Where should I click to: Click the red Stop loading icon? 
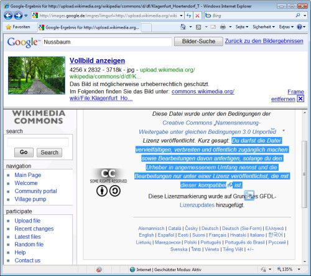pyautogui.click(x=198, y=16)
